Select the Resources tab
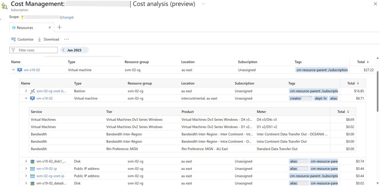380x187 pixels. (x=25, y=28)
